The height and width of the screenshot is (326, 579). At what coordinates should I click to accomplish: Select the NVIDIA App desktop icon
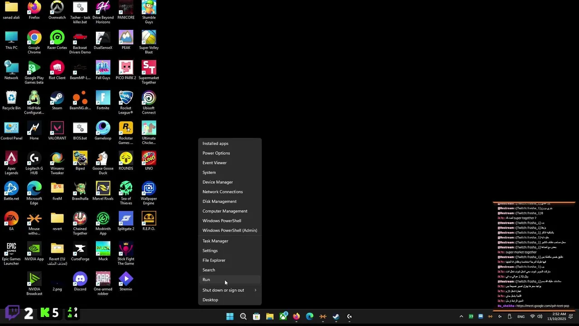(x=34, y=252)
